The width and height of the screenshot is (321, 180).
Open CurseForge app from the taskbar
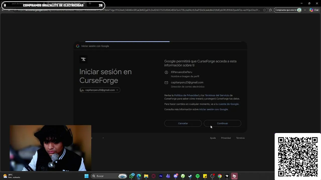(227, 176)
